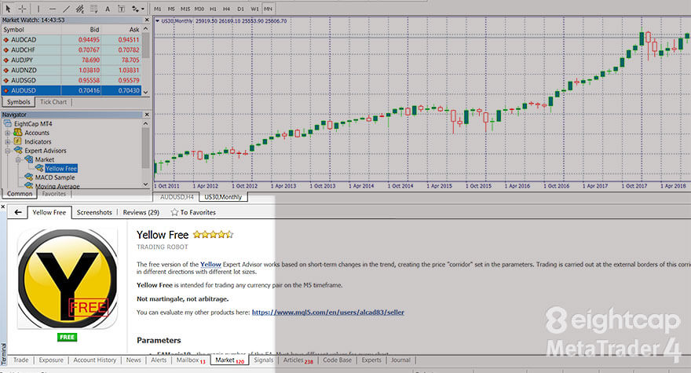
Task: Activate the crosshair tool
Action: [x=22, y=9]
